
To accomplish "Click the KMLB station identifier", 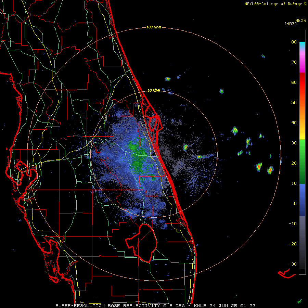I will (x=201, y=306).
